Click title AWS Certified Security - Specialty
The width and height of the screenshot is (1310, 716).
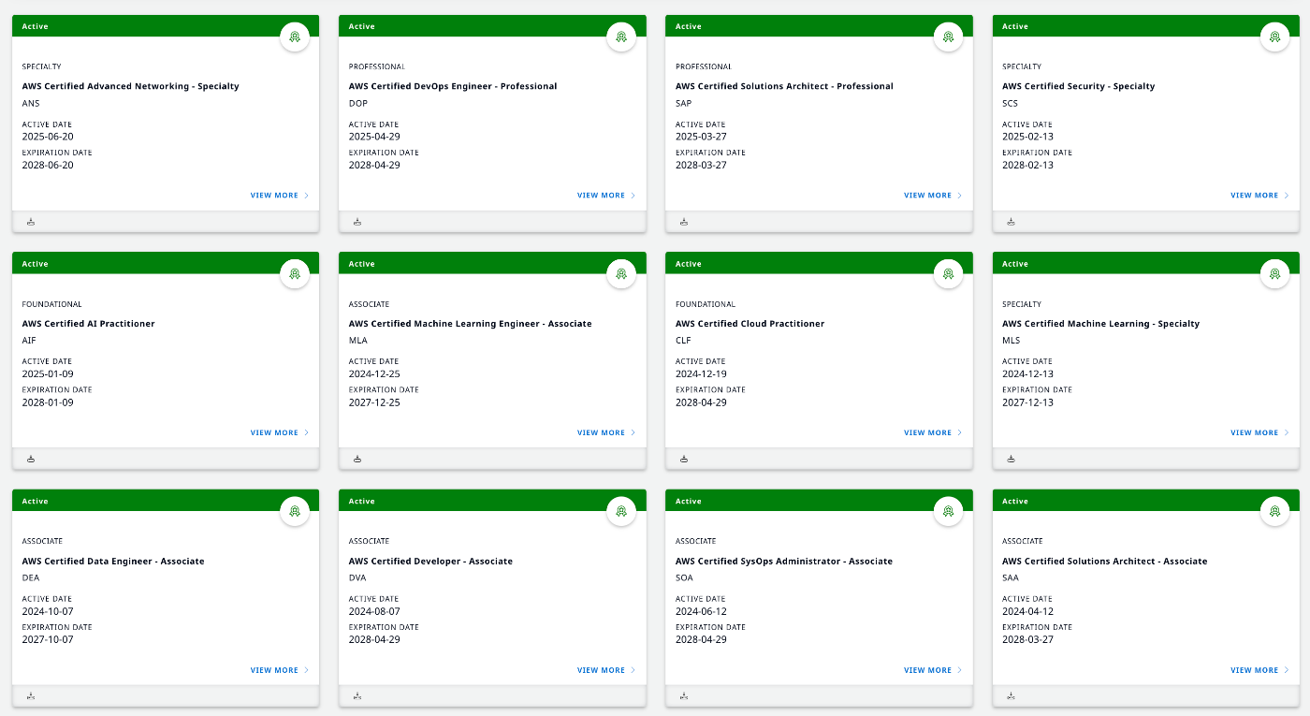coord(1078,86)
